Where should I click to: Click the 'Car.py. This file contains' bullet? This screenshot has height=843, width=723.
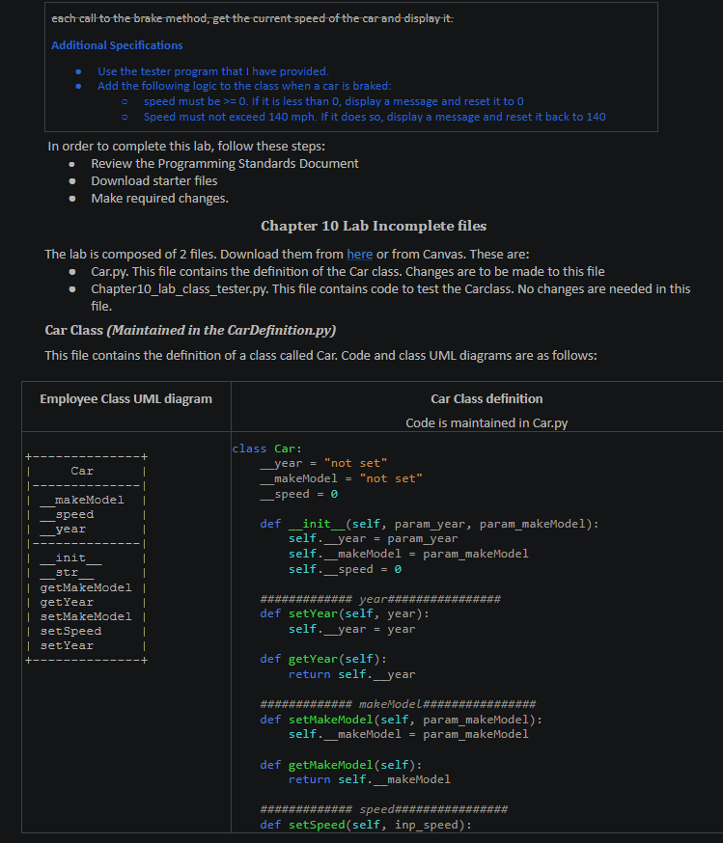pos(348,271)
